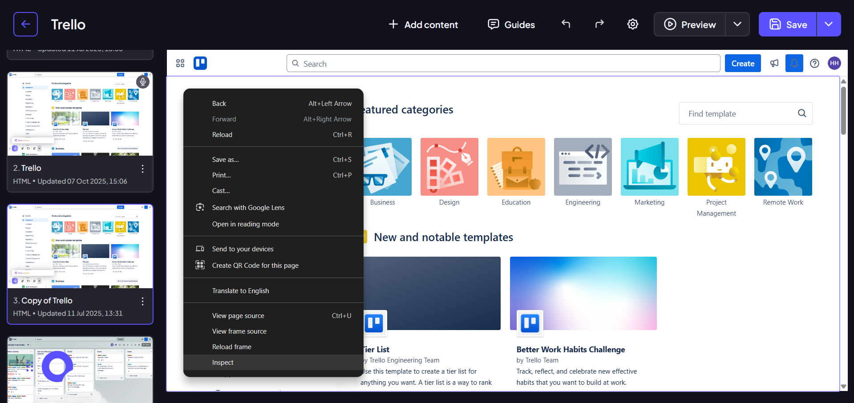Image resolution: width=854 pixels, height=403 pixels.
Task: Choose Print... from context menu
Action: (x=273, y=175)
